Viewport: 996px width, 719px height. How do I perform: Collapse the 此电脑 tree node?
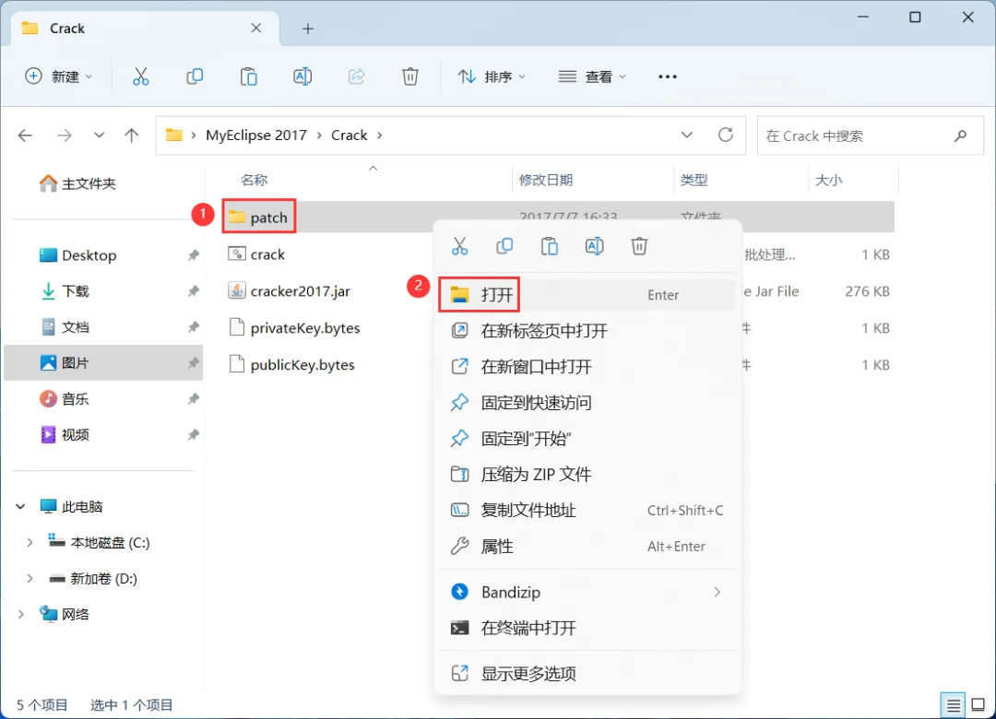pos(20,507)
